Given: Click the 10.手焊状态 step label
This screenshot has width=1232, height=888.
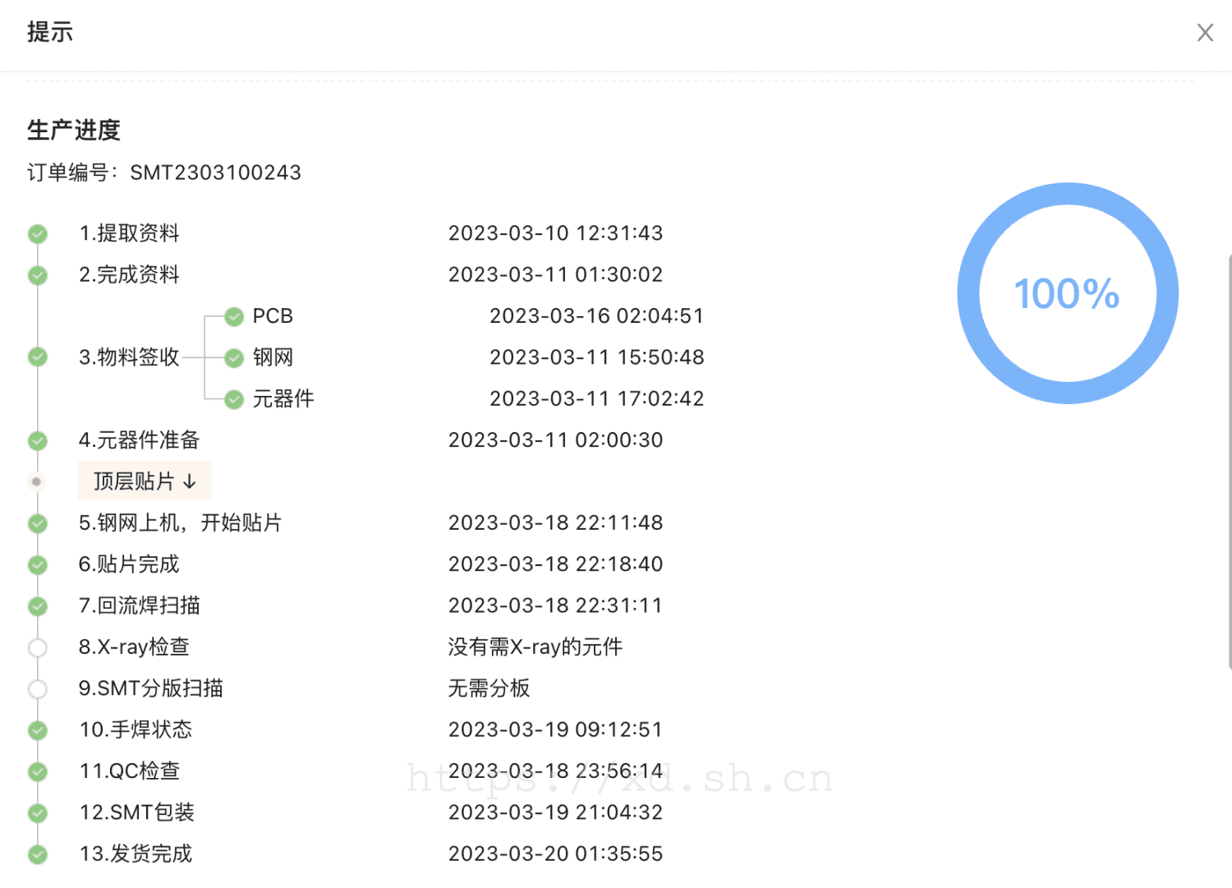Looking at the screenshot, I should tap(136, 729).
